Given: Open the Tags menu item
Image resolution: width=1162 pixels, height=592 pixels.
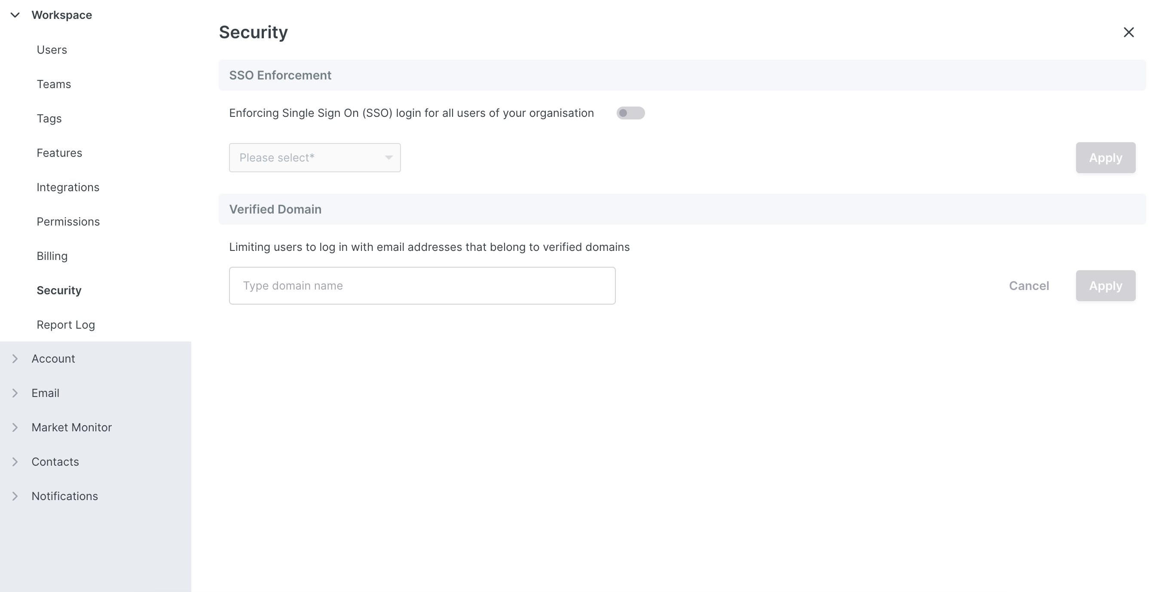Looking at the screenshot, I should 49,119.
